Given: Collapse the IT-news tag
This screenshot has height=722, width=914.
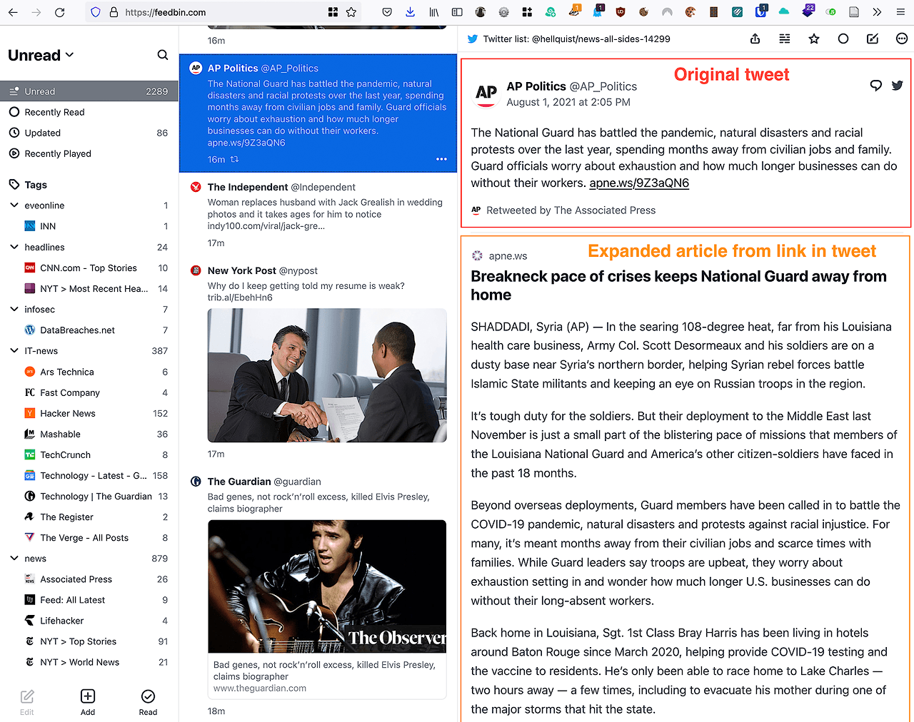Looking at the screenshot, I should (x=14, y=350).
